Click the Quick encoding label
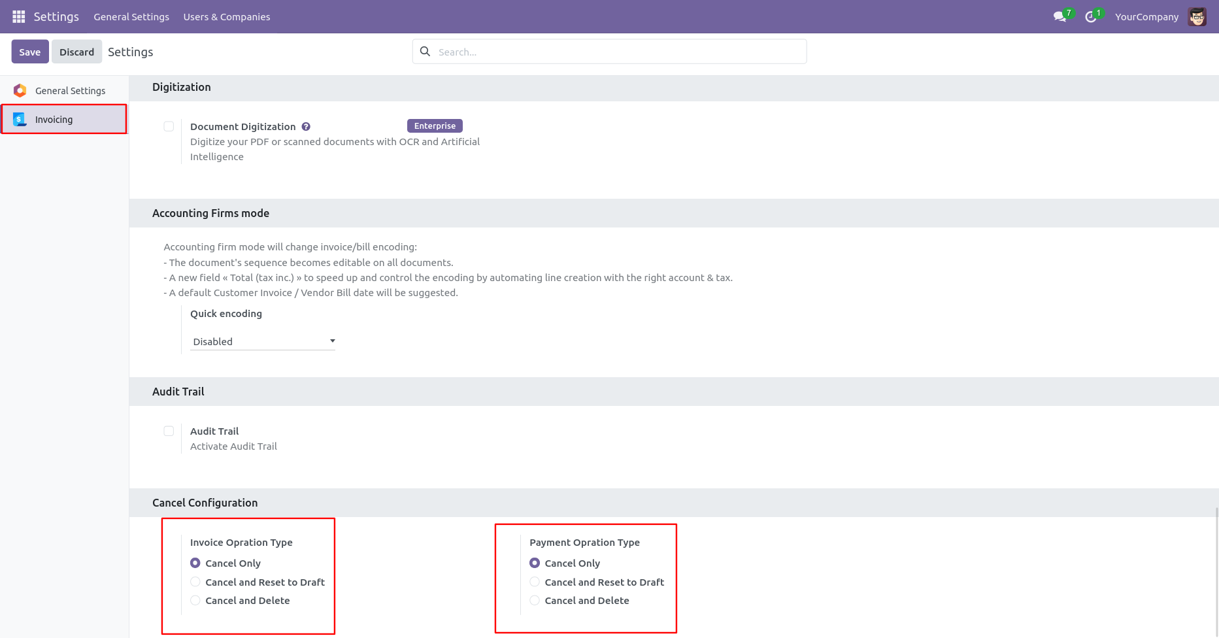This screenshot has width=1219, height=638. (x=226, y=314)
